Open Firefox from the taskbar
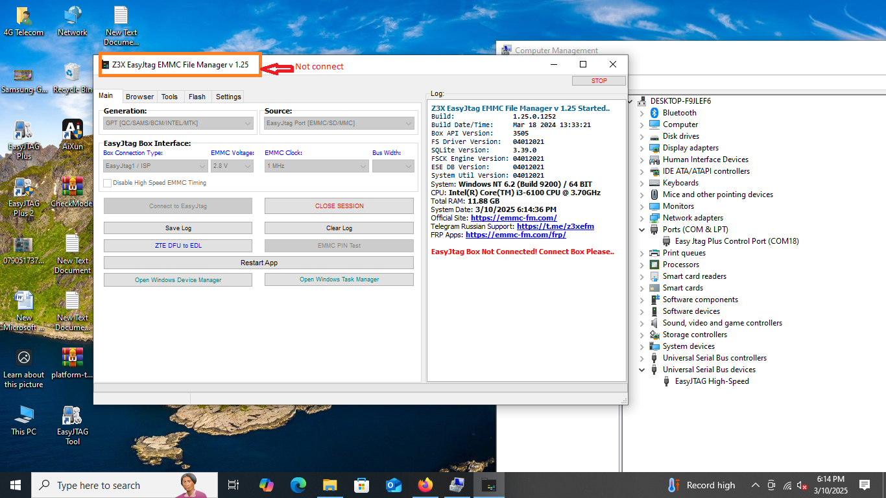This screenshot has width=886, height=498. click(425, 485)
